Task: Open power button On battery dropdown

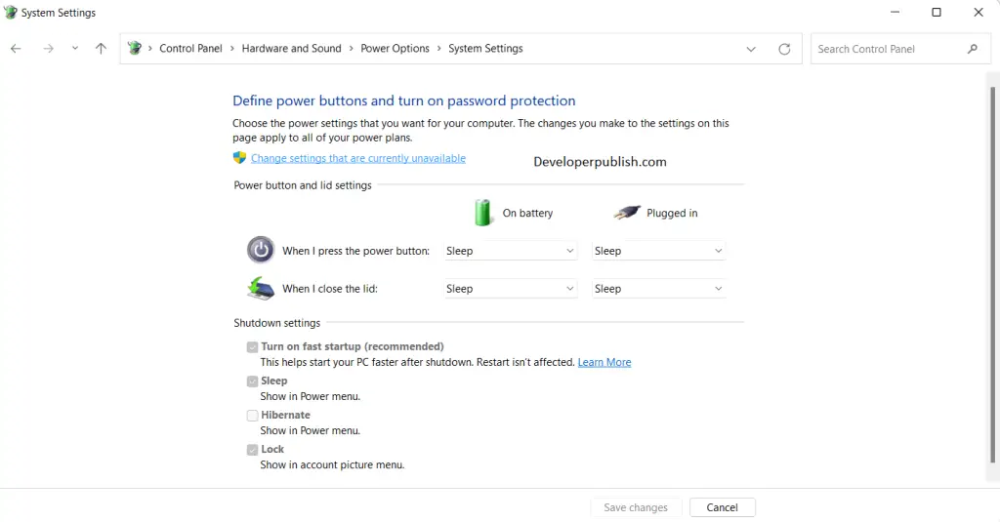Action: 510,251
